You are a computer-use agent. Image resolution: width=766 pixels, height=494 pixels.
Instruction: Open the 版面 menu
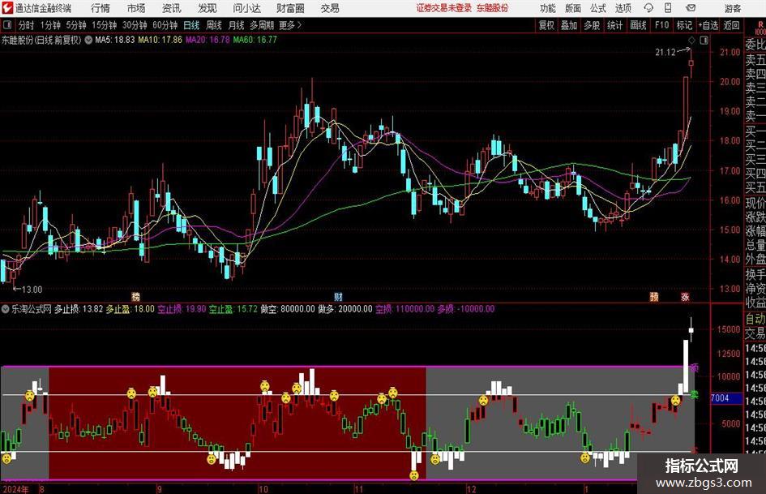pyautogui.click(x=573, y=8)
